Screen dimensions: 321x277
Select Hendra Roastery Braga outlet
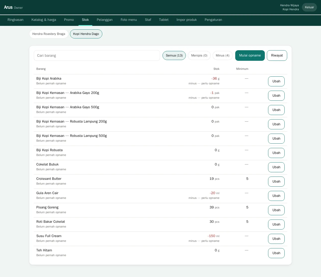49,34
